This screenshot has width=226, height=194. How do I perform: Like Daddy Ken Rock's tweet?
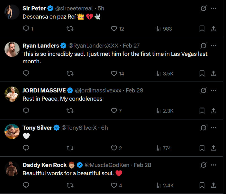[x=114, y=185]
